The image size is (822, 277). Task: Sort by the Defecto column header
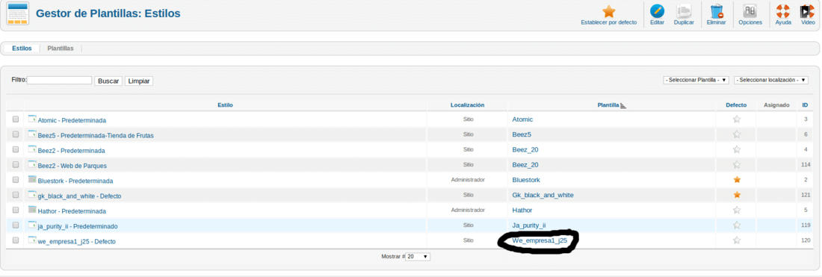click(x=737, y=105)
